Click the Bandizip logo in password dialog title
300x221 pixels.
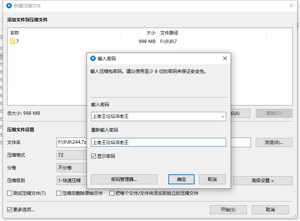point(93,58)
